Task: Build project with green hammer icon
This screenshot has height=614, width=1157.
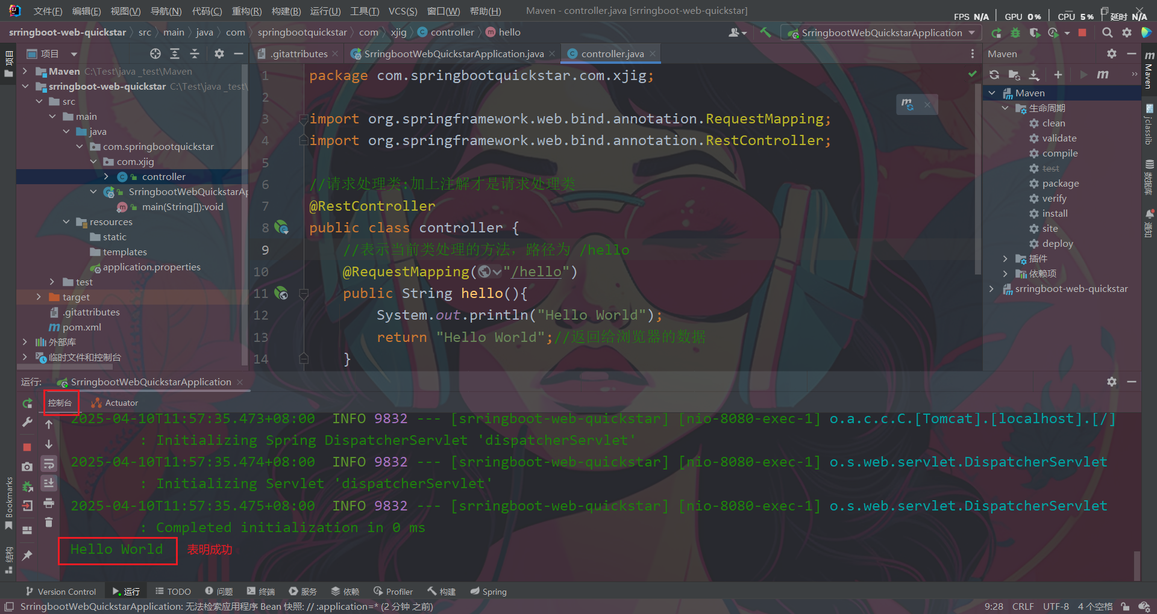Action: tap(765, 33)
